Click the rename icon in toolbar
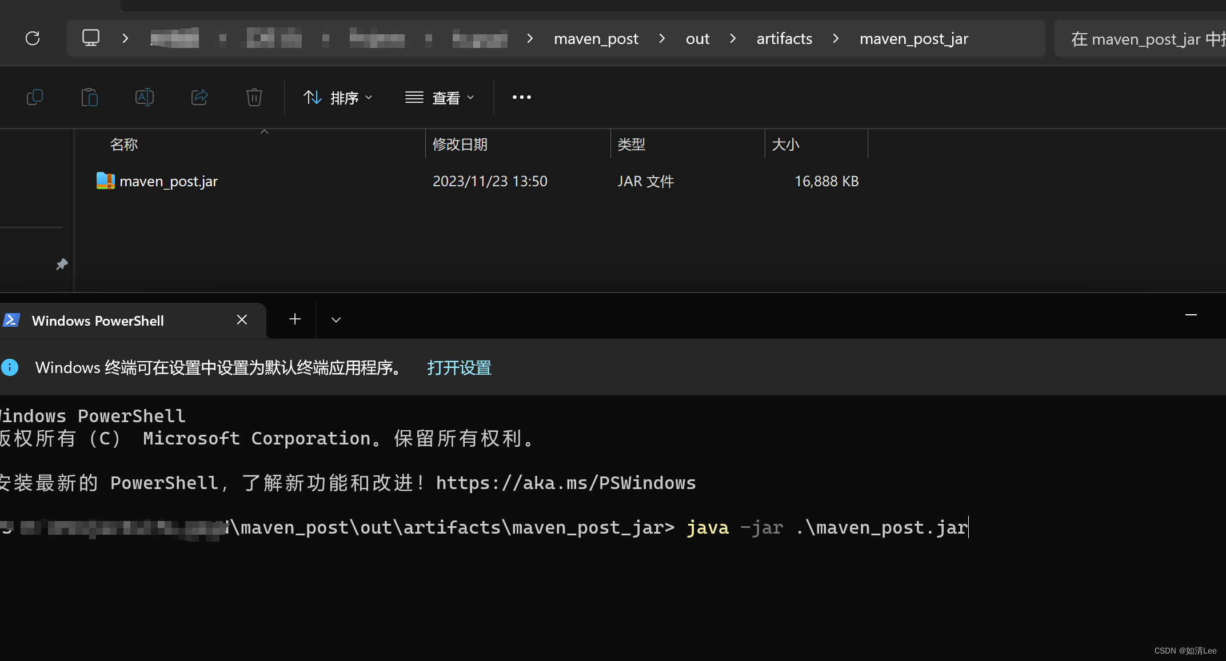1226x661 pixels. pyautogui.click(x=145, y=97)
